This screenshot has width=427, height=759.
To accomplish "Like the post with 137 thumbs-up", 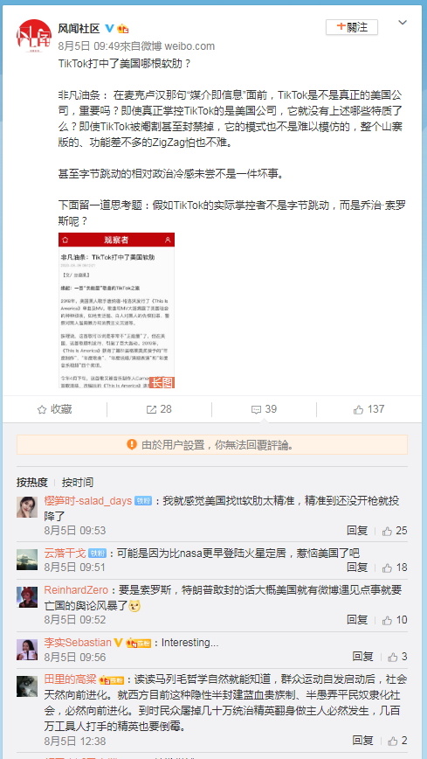I will coord(369,409).
